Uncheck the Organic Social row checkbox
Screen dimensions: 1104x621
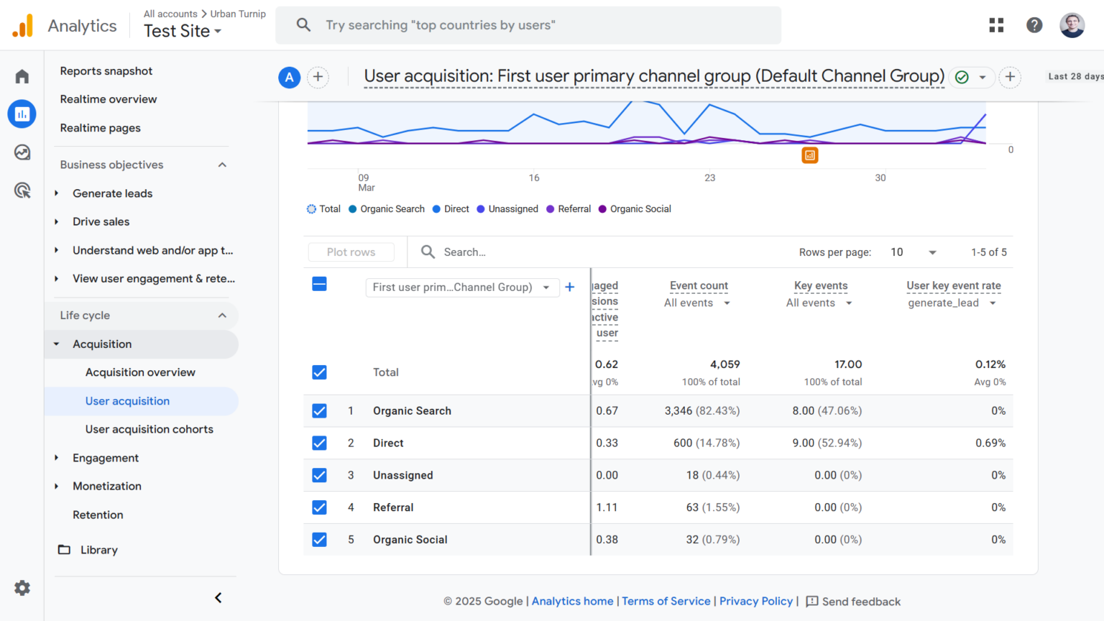(319, 539)
